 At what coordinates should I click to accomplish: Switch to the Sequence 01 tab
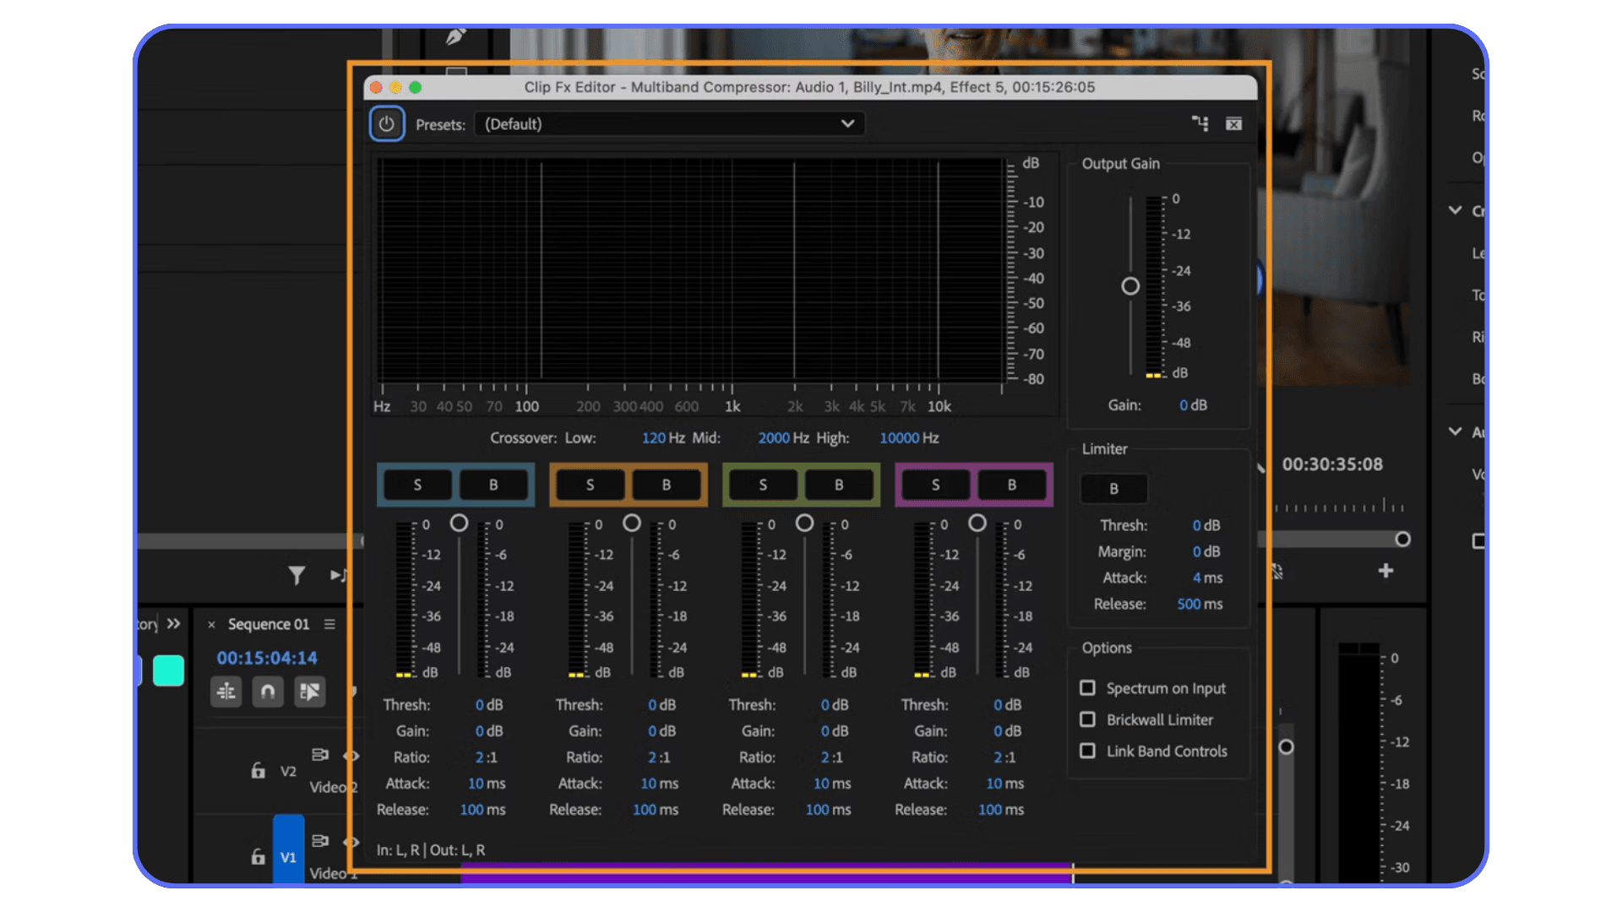point(269,624)
